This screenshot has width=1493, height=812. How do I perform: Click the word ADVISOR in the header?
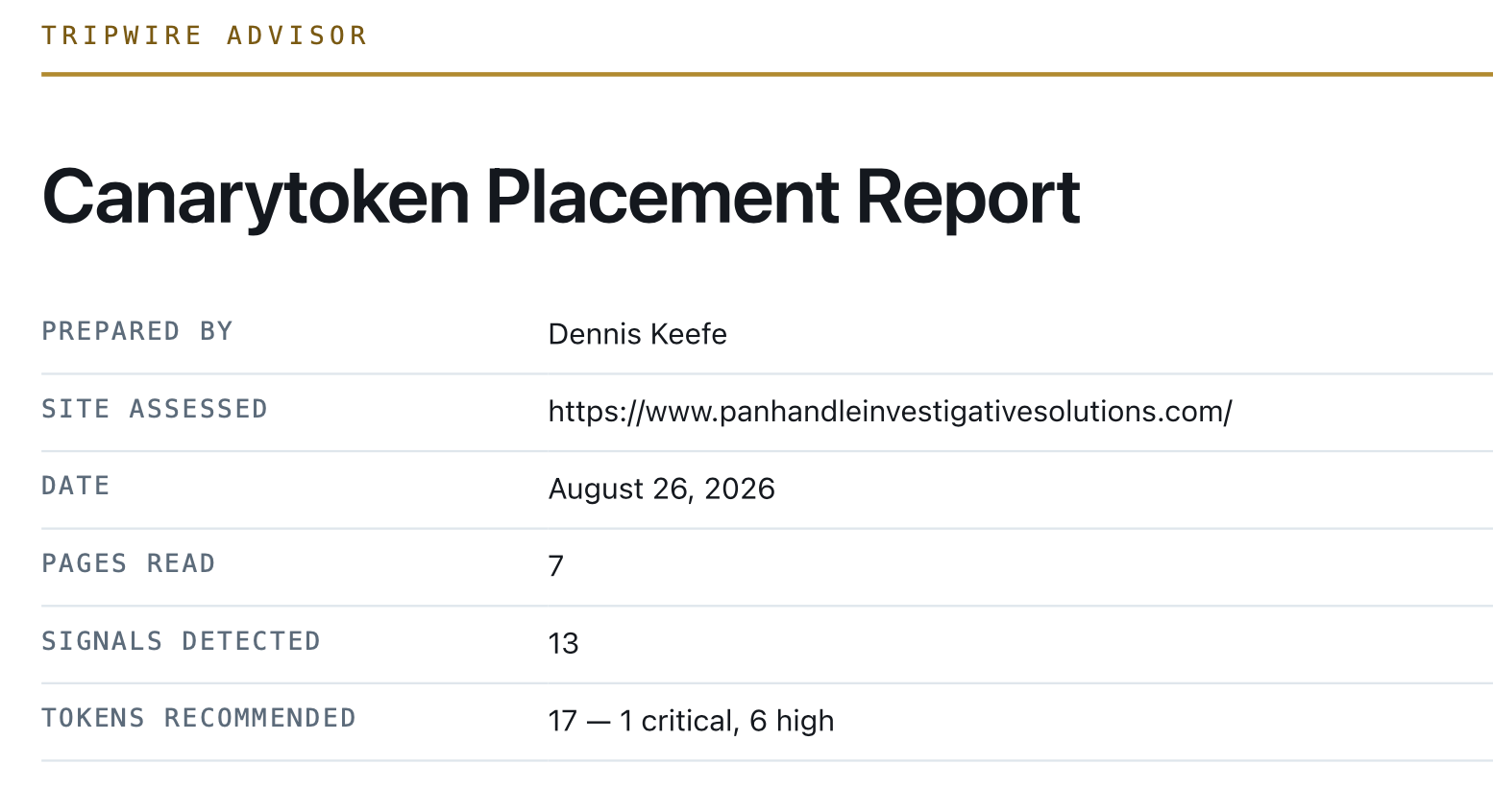[297, 36]
